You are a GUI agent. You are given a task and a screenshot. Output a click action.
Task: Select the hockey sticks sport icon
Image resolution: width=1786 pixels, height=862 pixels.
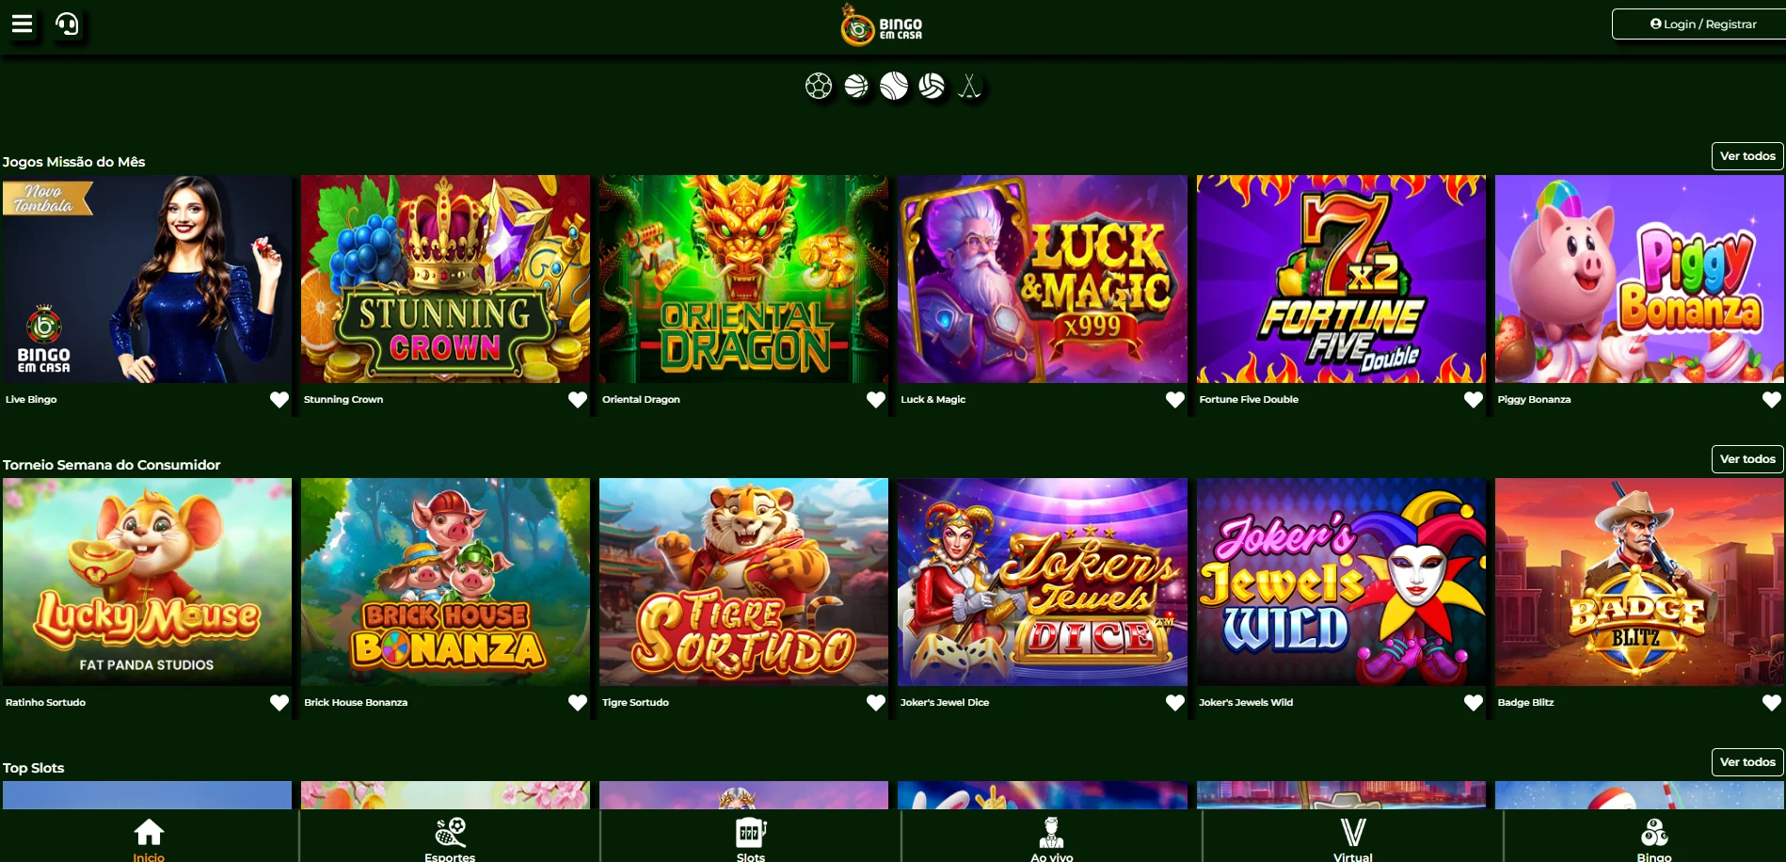pos(969,87)
